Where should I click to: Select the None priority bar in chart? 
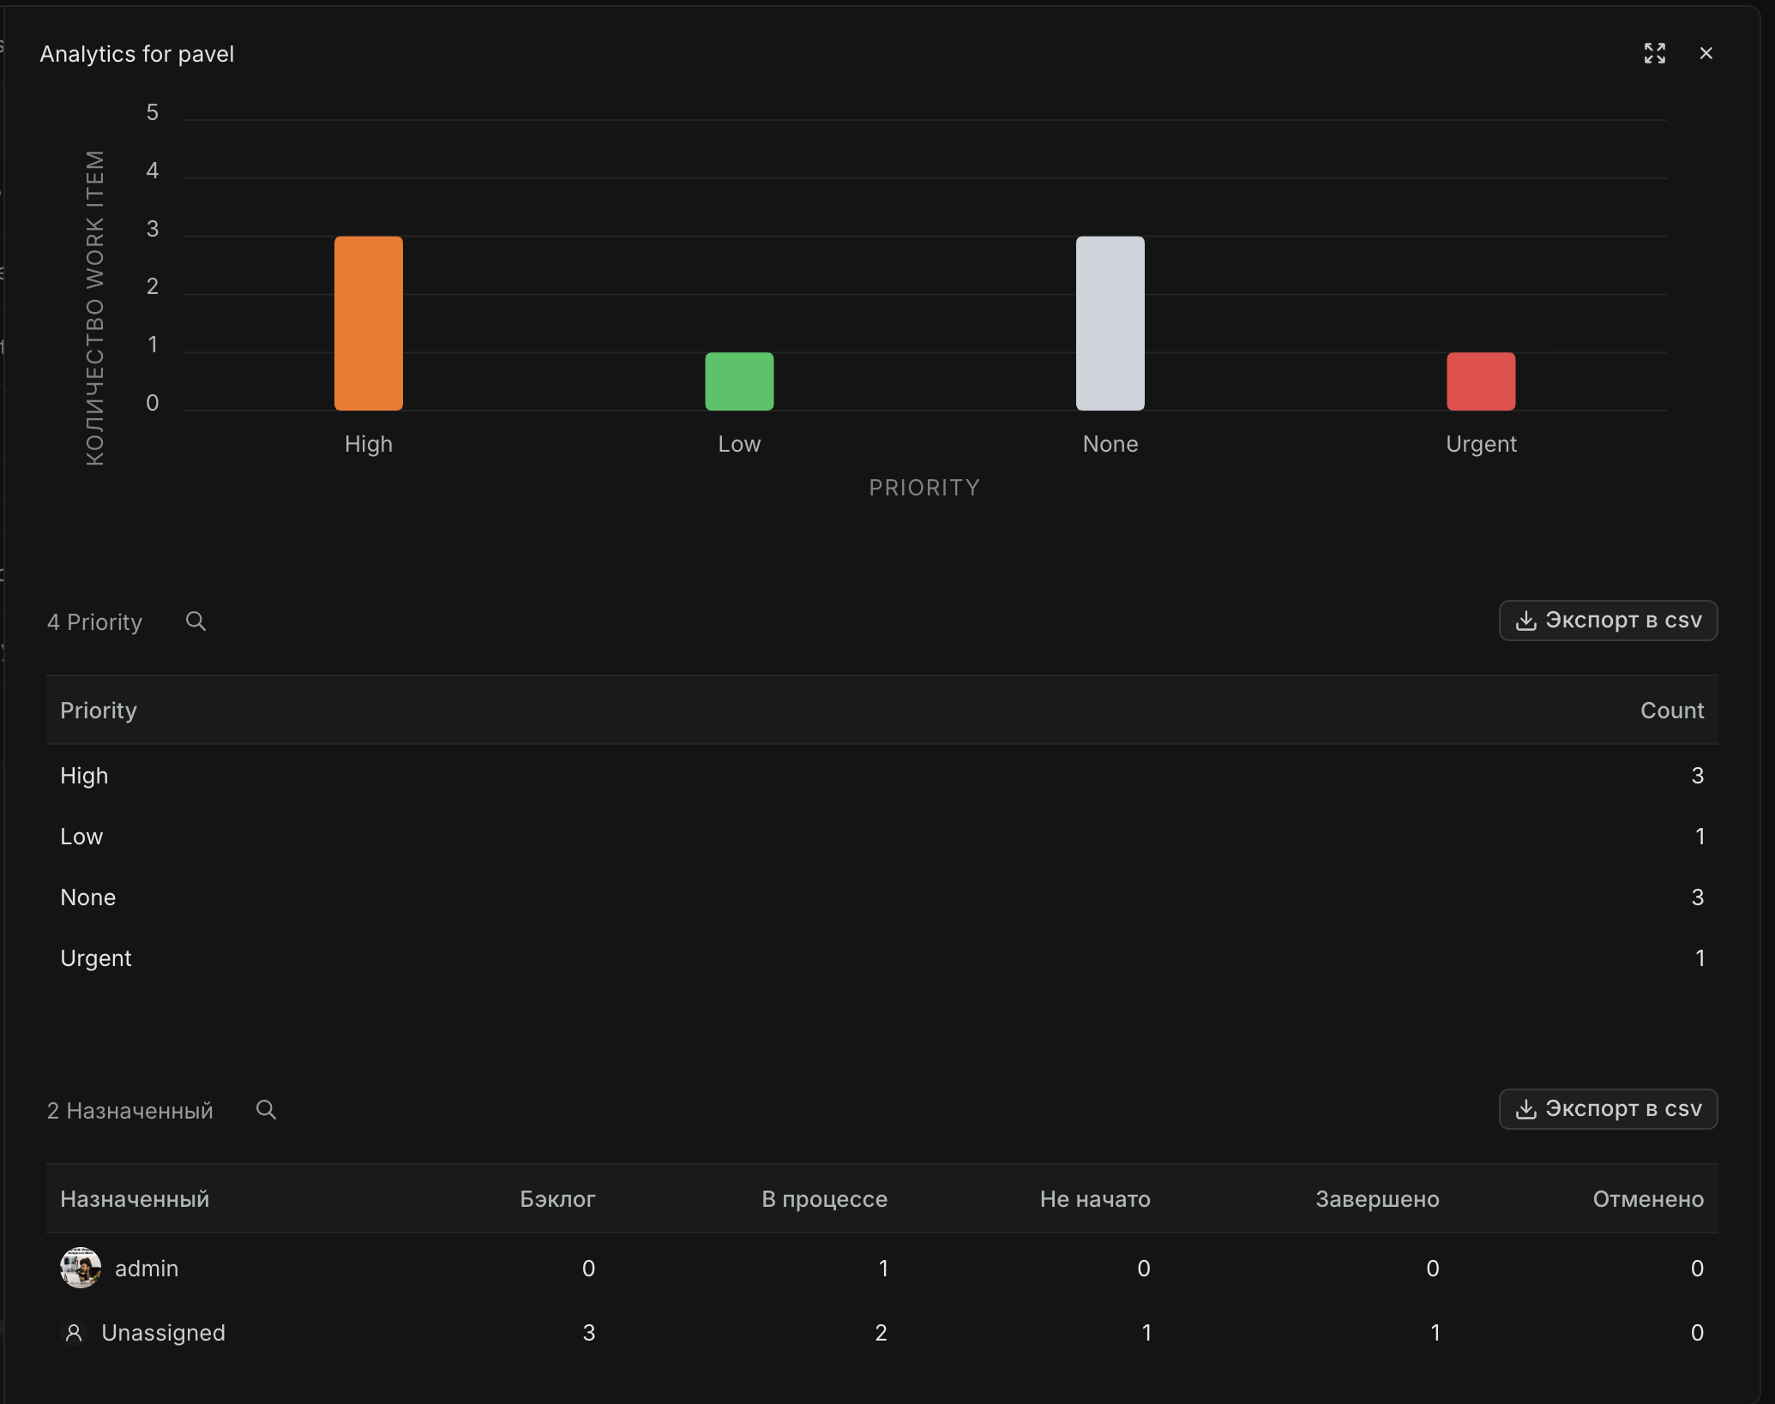pyautogui.click(x=1110, y=323)
